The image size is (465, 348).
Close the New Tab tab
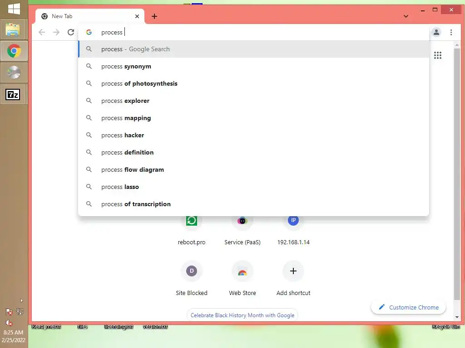(x=137, y=16)
